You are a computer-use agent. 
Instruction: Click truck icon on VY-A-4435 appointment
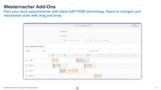[70, 70]
